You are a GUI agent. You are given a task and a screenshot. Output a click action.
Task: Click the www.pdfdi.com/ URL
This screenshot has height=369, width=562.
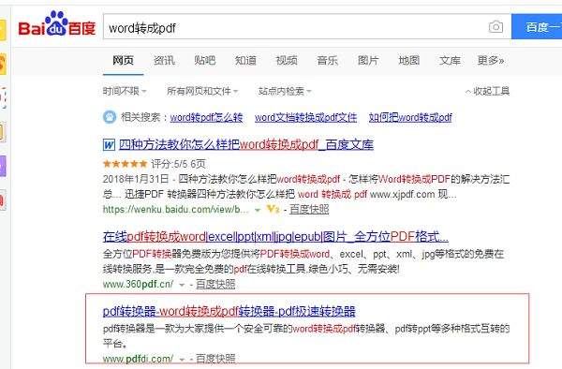pos(138,359)
